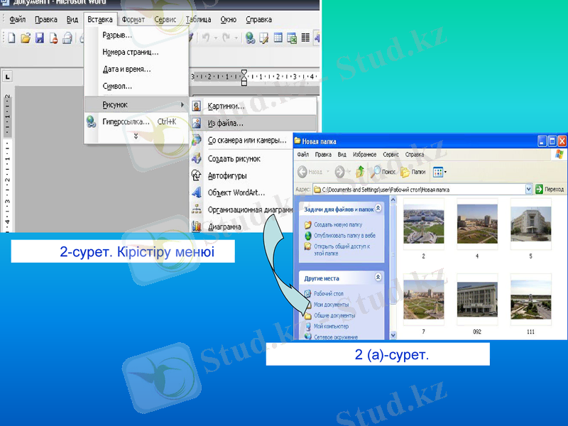
Task: Choose 'Объект WordArt...' from the submenu
Action: pyautogui.click(x=236, y=192)
